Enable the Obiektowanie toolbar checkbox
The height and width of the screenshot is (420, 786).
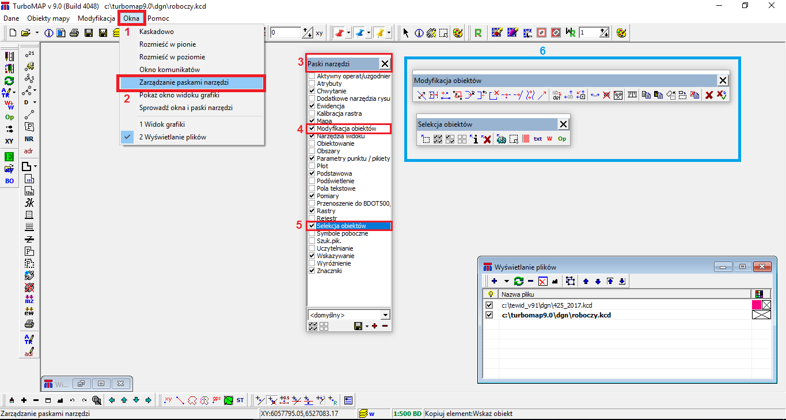(x=312, y=143)
